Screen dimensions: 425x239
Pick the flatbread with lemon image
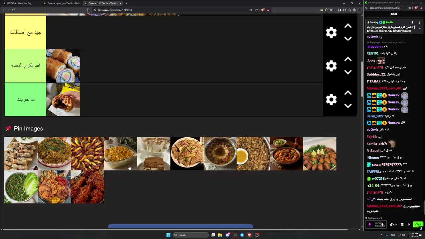[x=187, y=154]
